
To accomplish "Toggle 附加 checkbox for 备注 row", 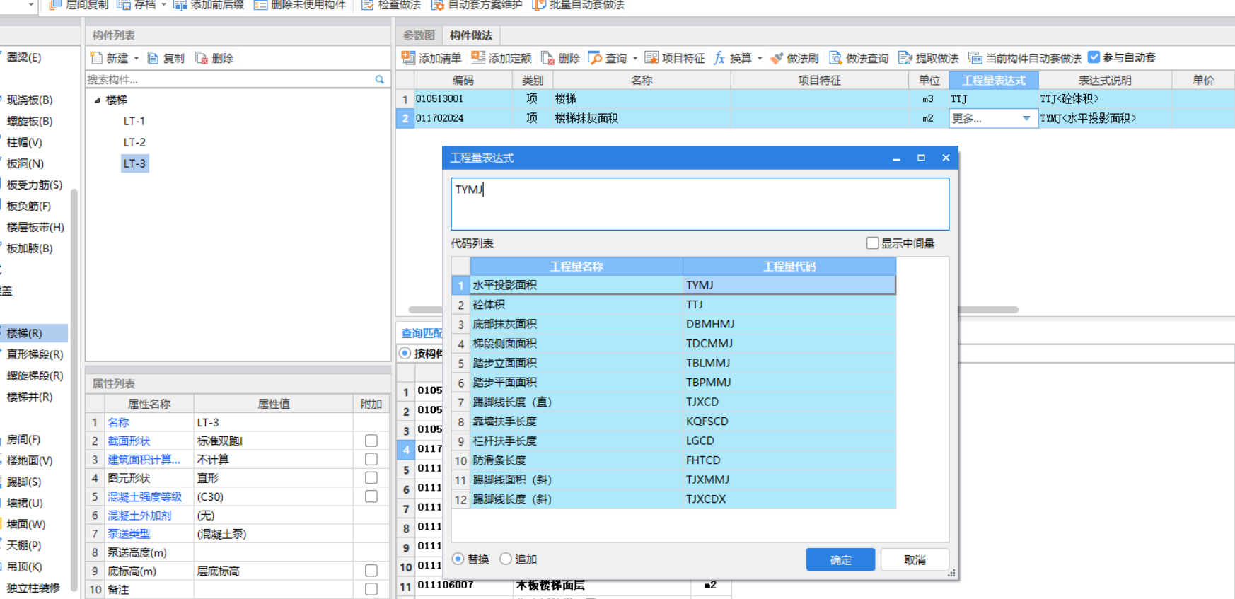I will (x=371, y=589).
